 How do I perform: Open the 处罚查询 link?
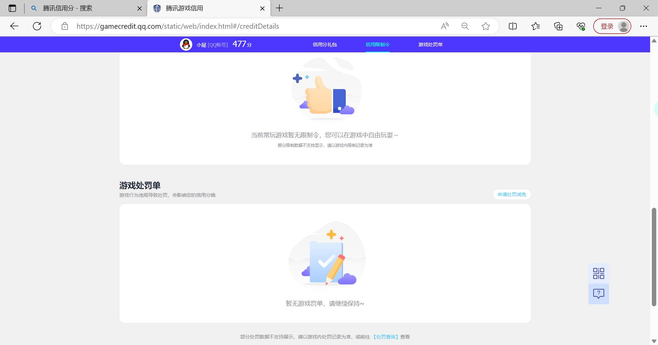(386, 336)
